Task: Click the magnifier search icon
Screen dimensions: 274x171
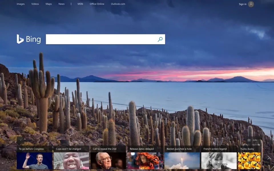Action: tap(160, 39)
